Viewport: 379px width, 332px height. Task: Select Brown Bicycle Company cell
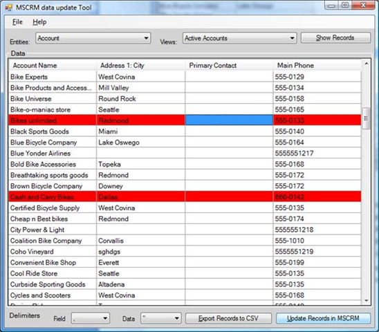pos(53,186)
